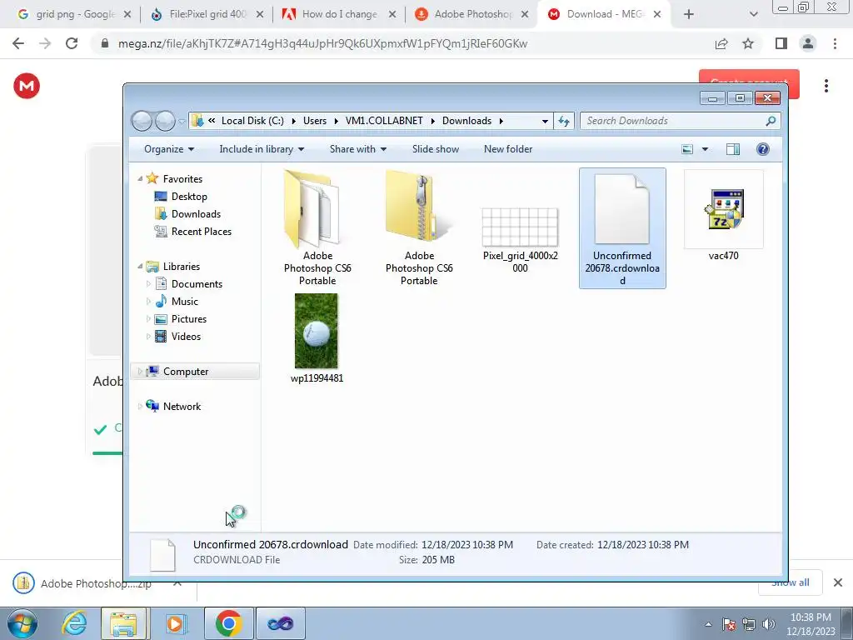Viewport: 853px width, 640px height.
Task: Select the Unconfirmed 20678.crdownload file
Action: (622, 228)
